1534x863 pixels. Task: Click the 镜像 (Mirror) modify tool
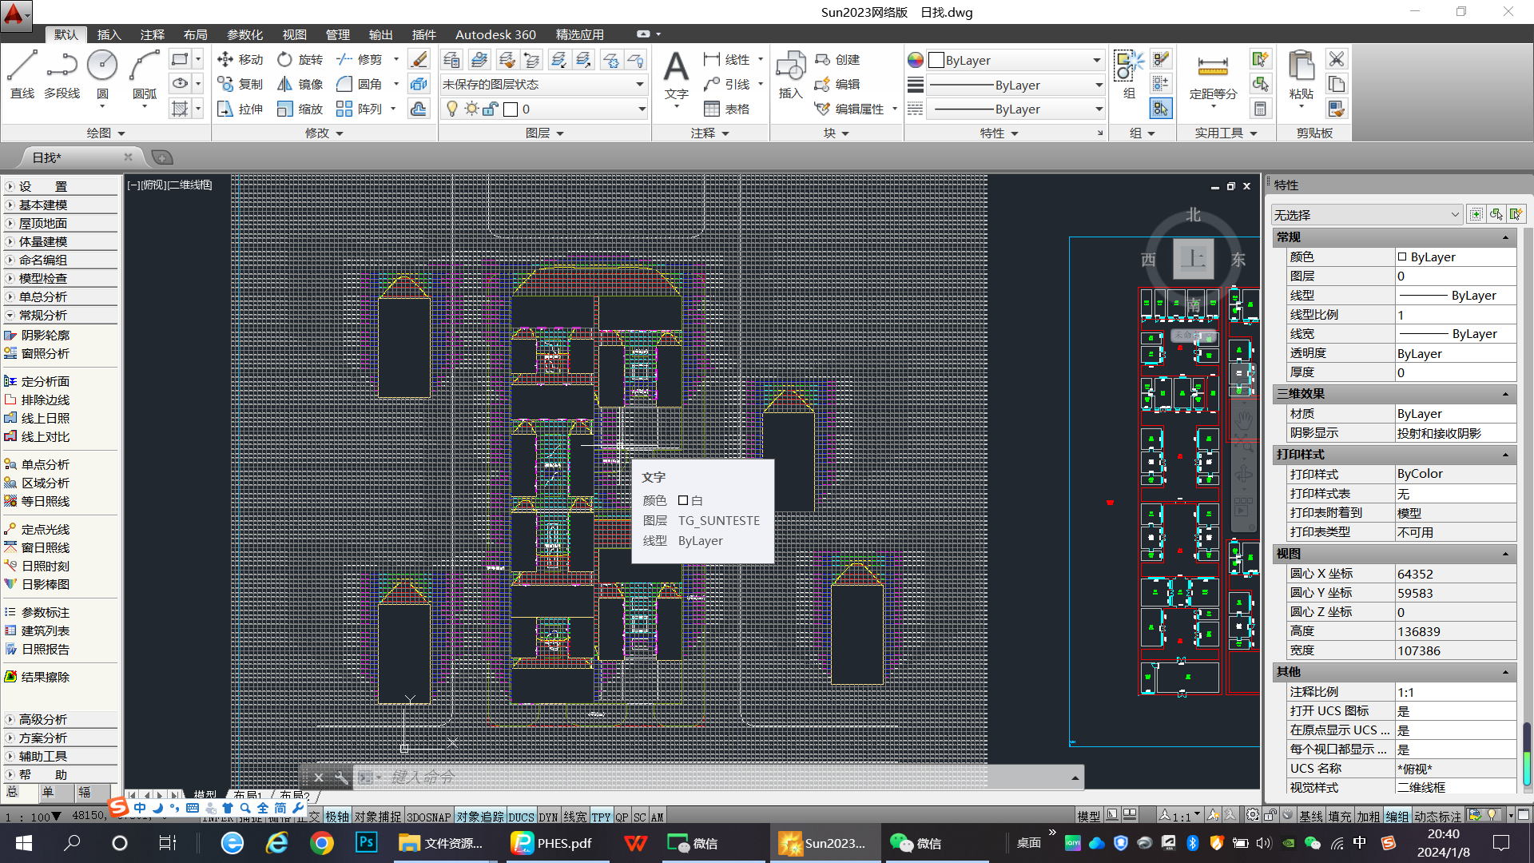[x=300, y=84]
